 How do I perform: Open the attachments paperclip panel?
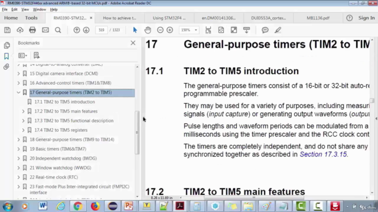tap(6, 67)
